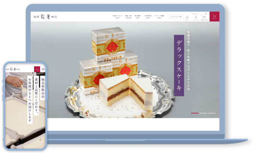The image size is (256, 154).
Task: Click the search magnifier icon
Action: click(x=206, y=13)
